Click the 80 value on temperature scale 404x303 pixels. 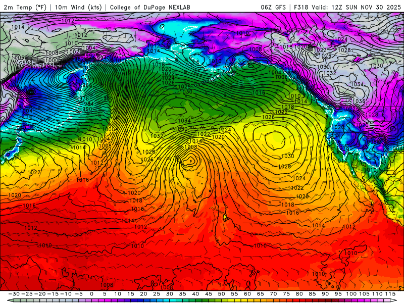tap(299, 294)
